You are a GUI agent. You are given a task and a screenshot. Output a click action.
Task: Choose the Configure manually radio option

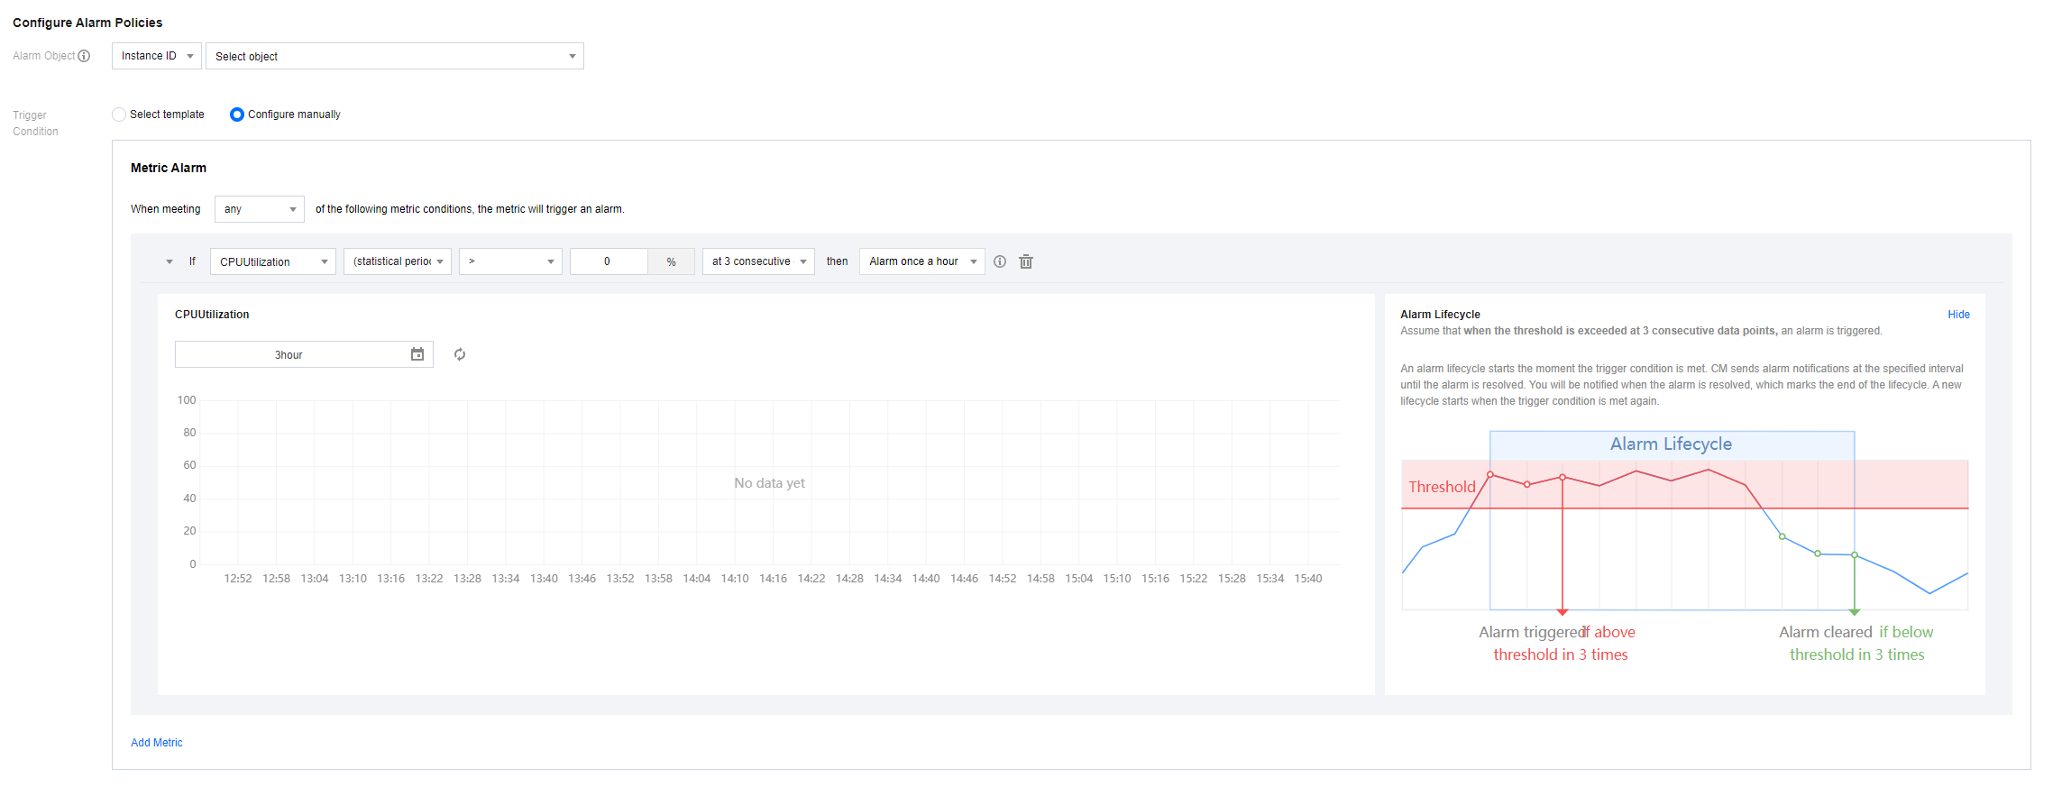(237, 114)
